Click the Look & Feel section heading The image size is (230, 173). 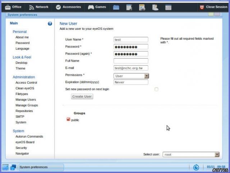(22, 57)
